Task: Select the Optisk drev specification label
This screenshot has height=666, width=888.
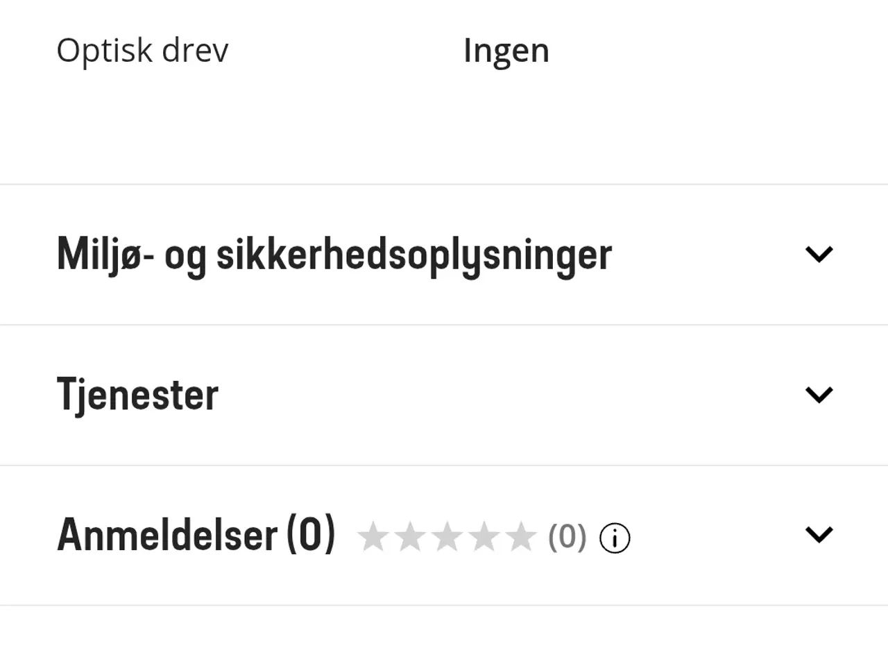Action: (x=142, y=51)
